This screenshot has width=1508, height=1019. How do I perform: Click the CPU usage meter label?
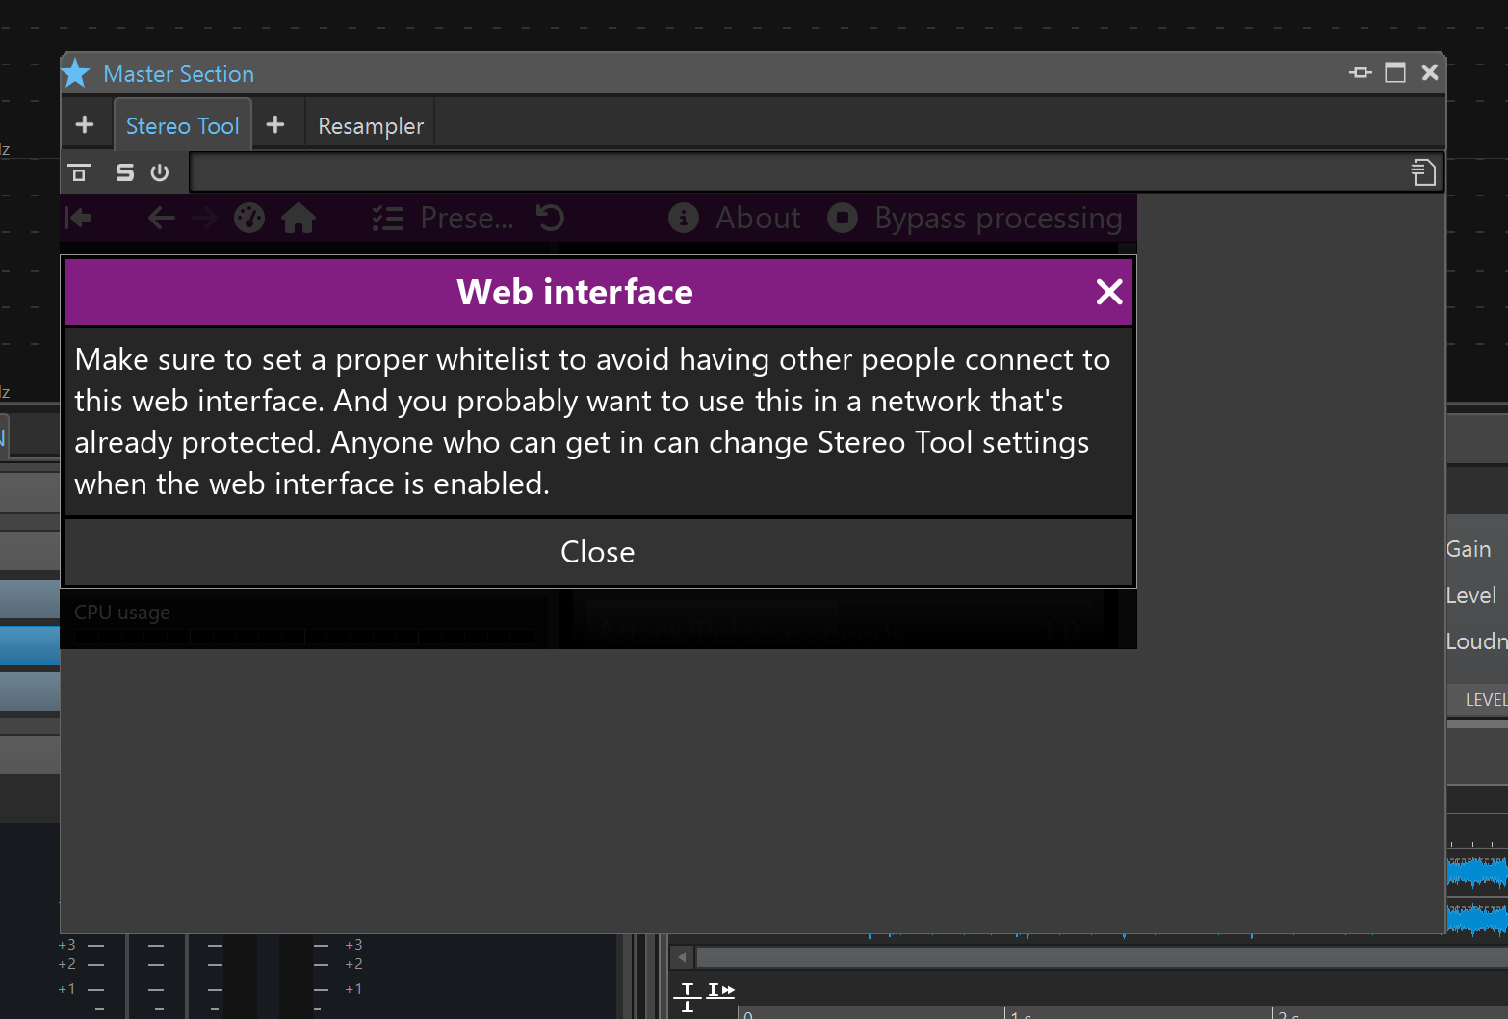[x=122, y=613]
